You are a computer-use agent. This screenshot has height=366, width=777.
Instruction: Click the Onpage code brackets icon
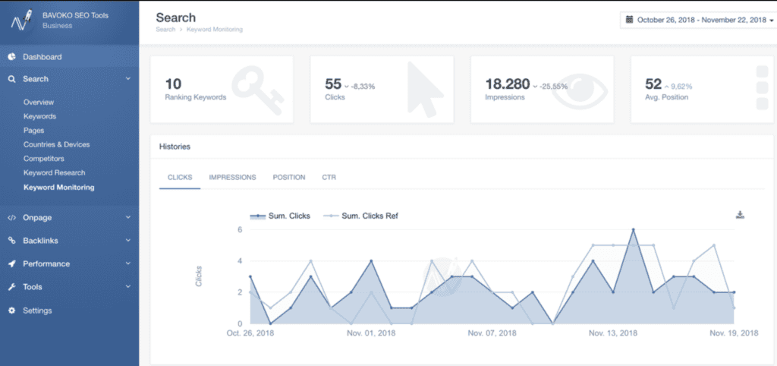point(12,218)
